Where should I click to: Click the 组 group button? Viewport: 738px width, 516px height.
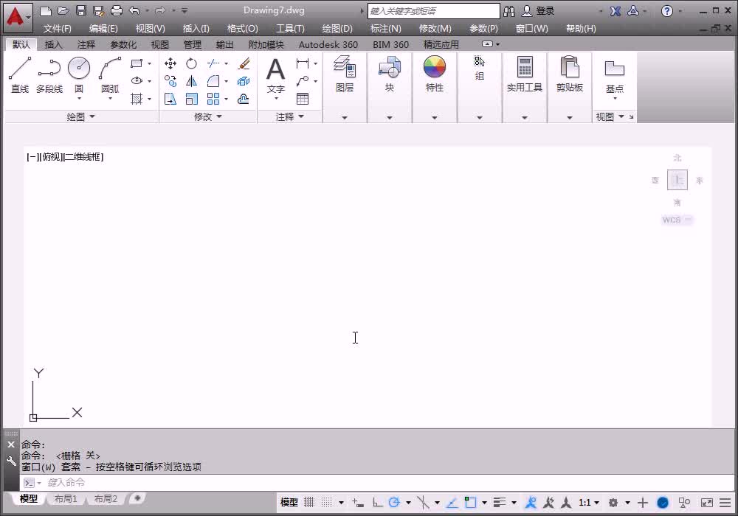479,69
